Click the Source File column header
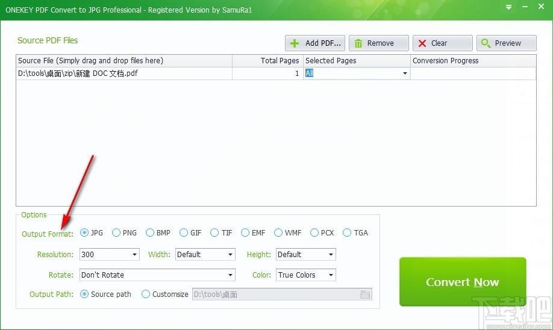This screenshot has width=553, height=330. 124,61
